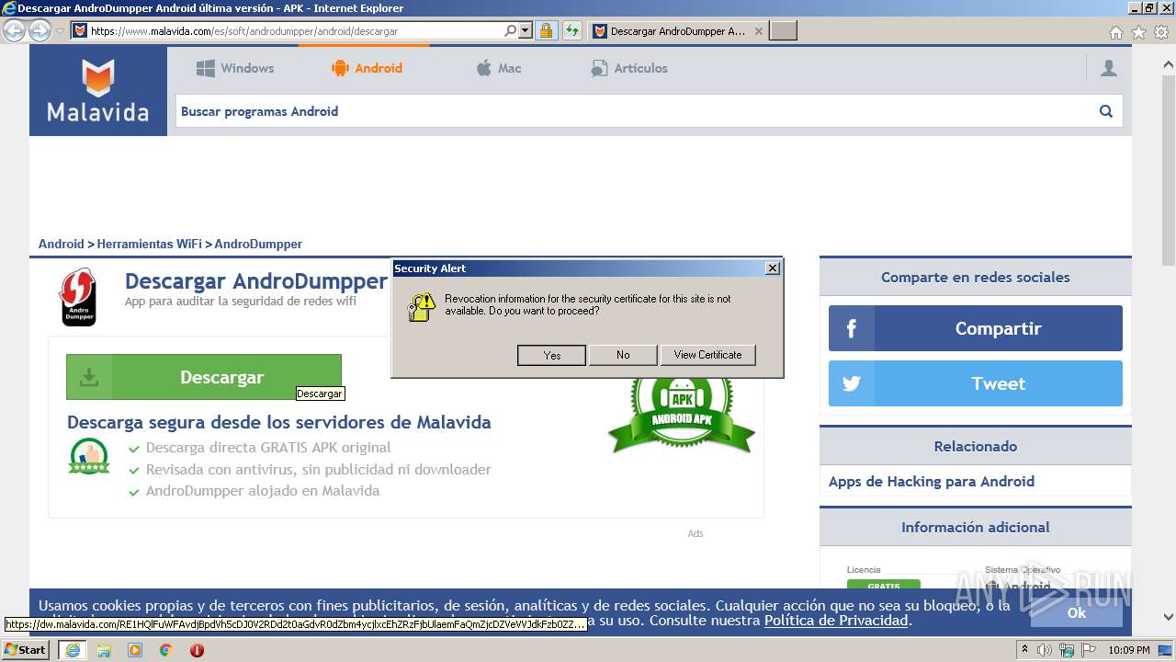Open the Artículos section

tap(628, 68)
